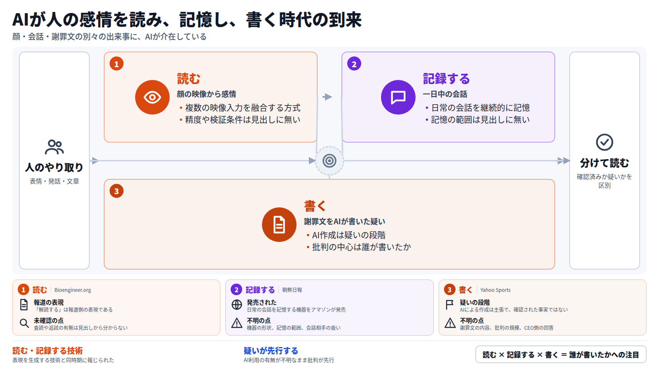Click the 読む・記録する技術 footer heading
The image size is (659, 371).
click(x=47, y=351)
